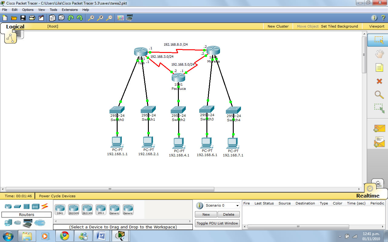Image resolution: width=388 pixels, height=242 pixels.
Task: Click the Delete scenario button
Action: [x=229, y=214]
